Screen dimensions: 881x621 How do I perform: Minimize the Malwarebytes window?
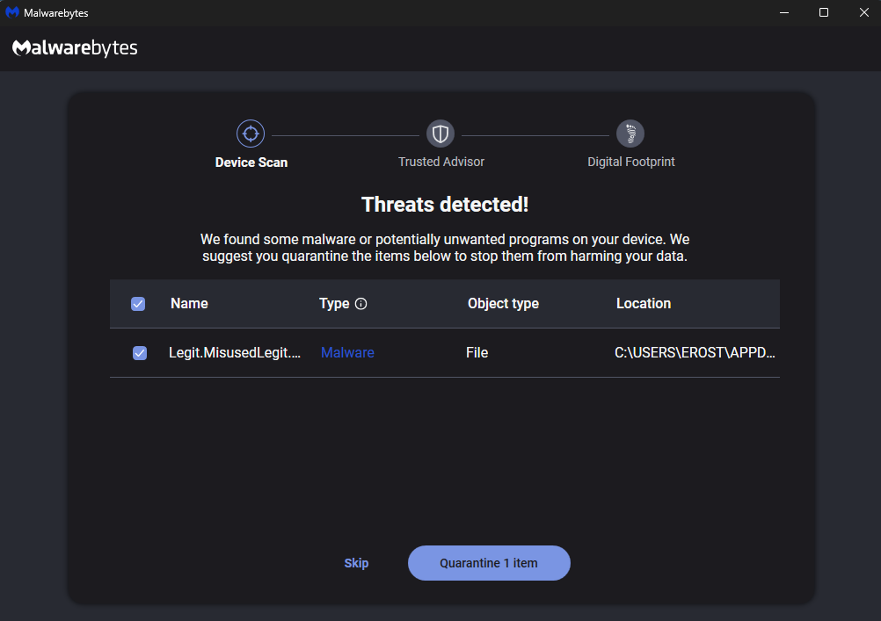click(784, 12)
